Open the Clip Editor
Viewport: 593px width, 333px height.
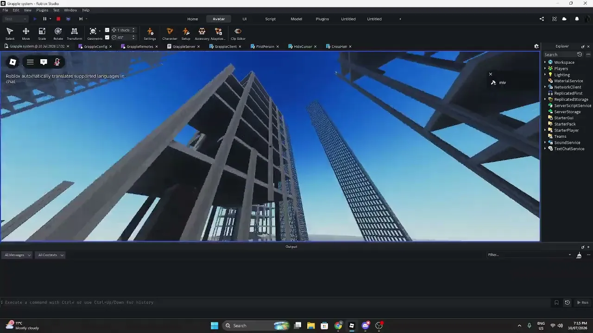tap(238, 34)
